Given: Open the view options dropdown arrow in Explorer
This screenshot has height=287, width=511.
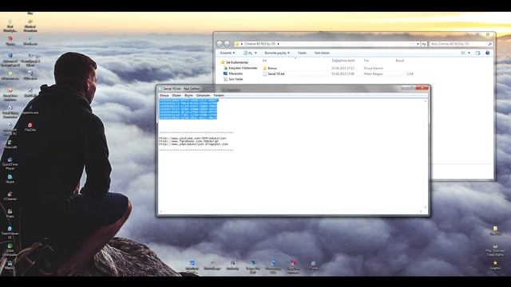Looking at the screenshot, I should (469, 53).
